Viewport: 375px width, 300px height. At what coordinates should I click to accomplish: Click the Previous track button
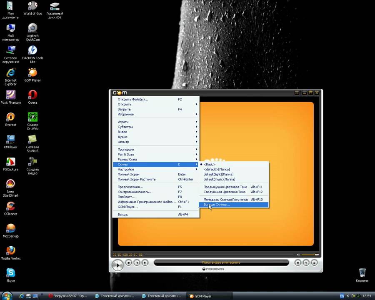pos(137,262)
